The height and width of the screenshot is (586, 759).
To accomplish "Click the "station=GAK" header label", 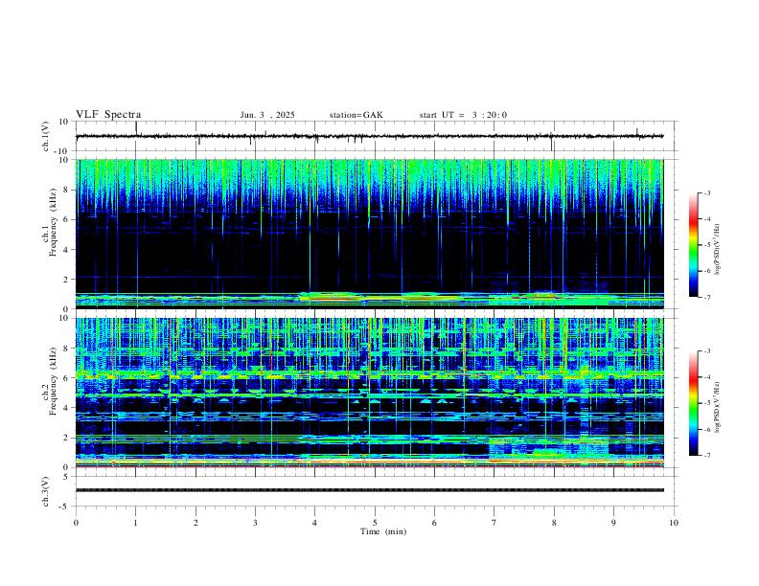I will click(356, 115).
